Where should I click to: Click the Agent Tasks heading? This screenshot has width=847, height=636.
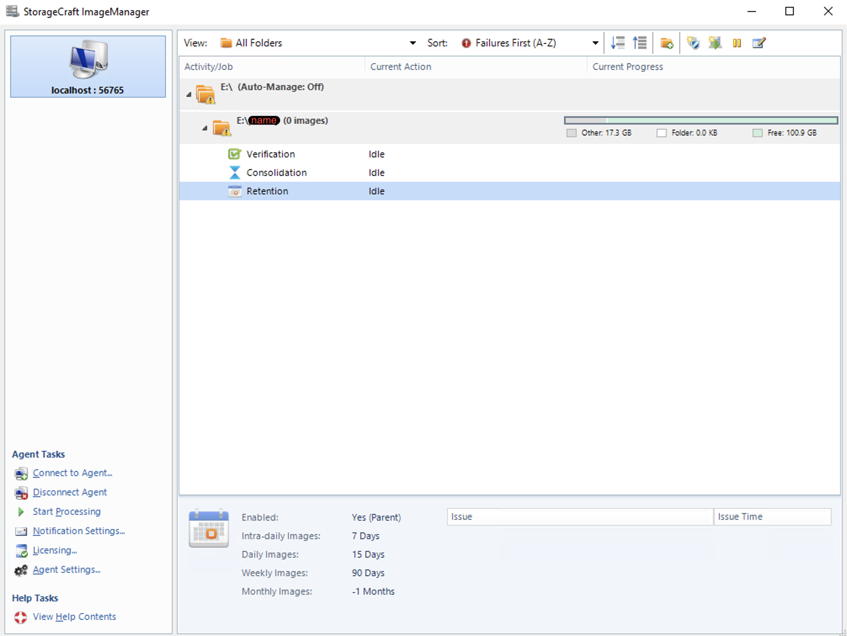[x=38, y=454]
